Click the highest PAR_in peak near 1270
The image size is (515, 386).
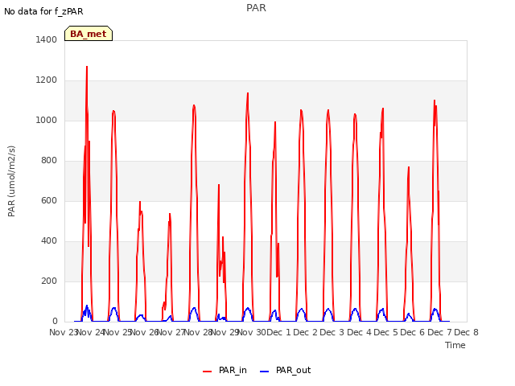pos(87,67)
